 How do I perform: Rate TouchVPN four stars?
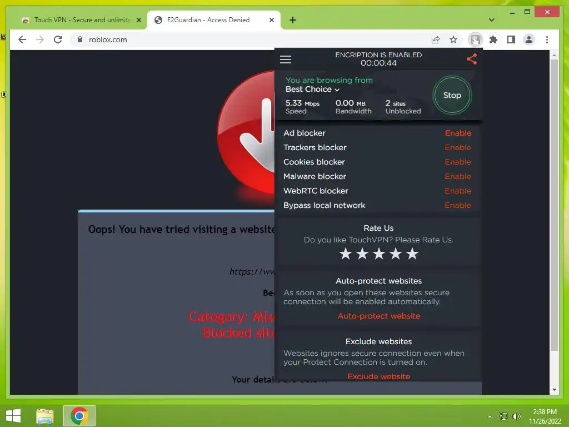[x=396, y=254]
